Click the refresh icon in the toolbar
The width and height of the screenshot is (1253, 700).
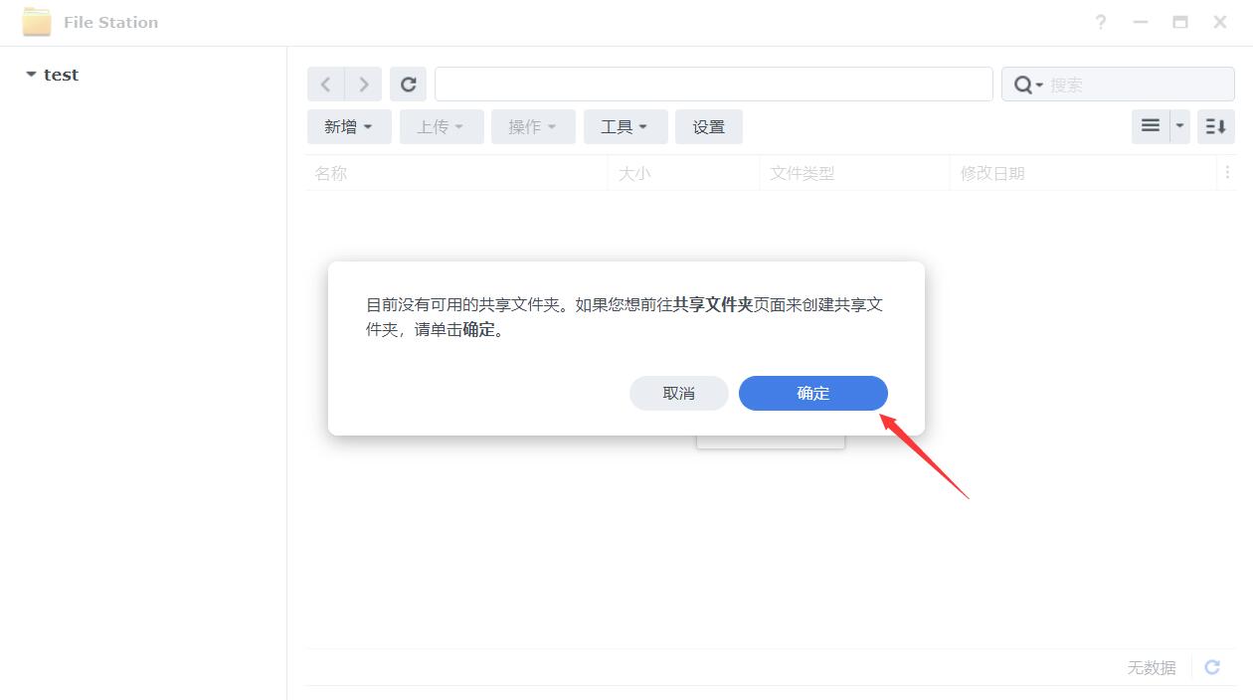(408, 84)
